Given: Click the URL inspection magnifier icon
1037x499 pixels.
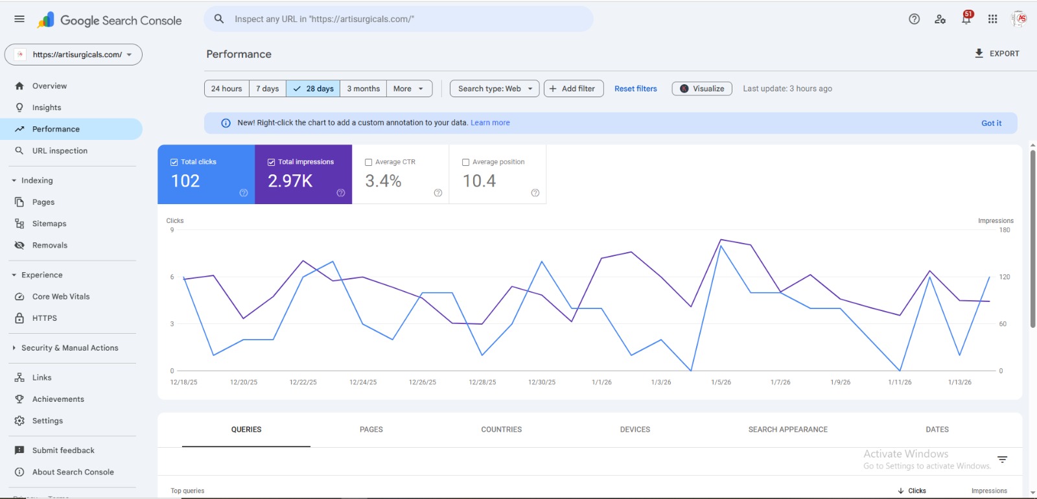Looking at the screenshot, I should click(x=19, y=150).
